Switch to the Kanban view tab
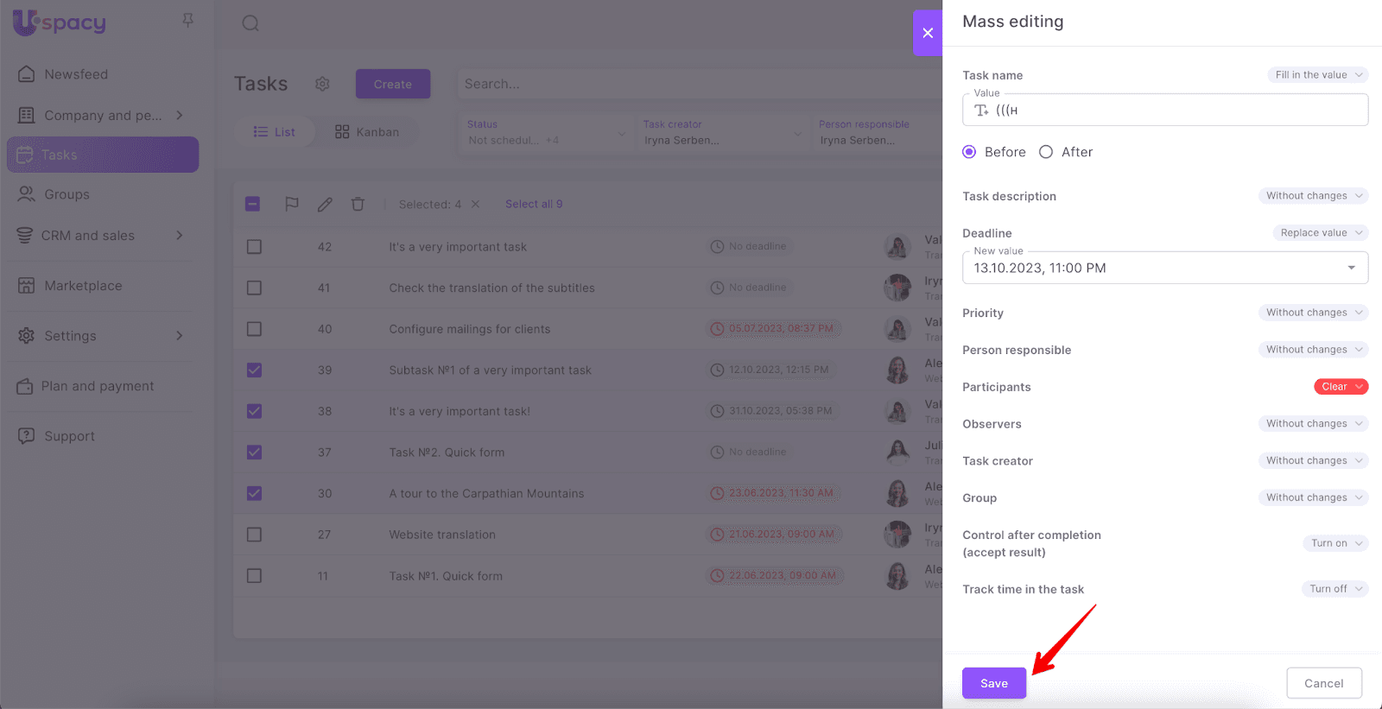The width and height of the screenshot is (1382, 709). coord(367,132)
